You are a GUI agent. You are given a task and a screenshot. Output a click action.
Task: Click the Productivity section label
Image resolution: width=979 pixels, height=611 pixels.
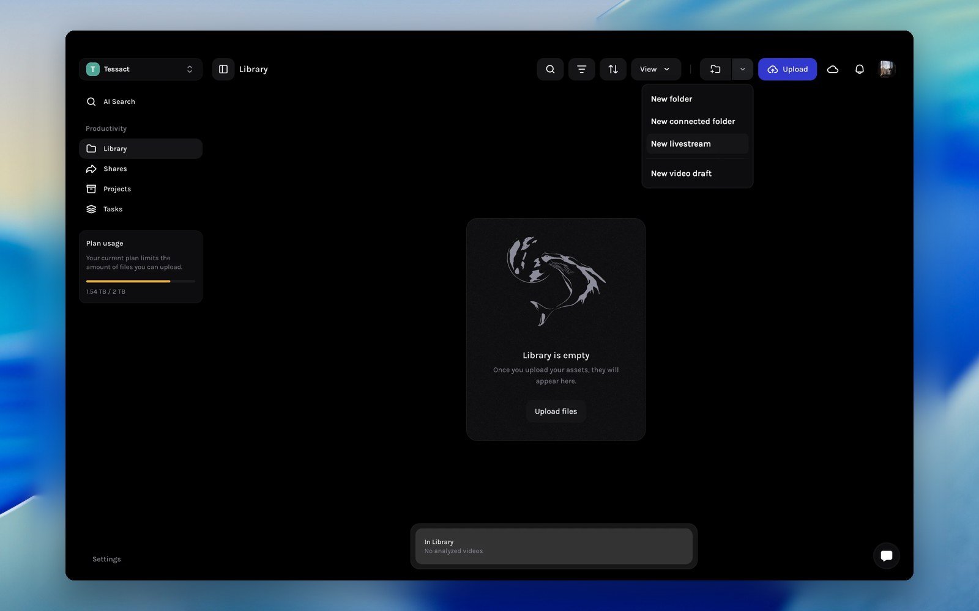point(106,128)
